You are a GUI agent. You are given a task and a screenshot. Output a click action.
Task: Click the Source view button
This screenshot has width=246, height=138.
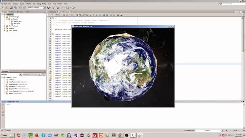click(x=51, y=15)
